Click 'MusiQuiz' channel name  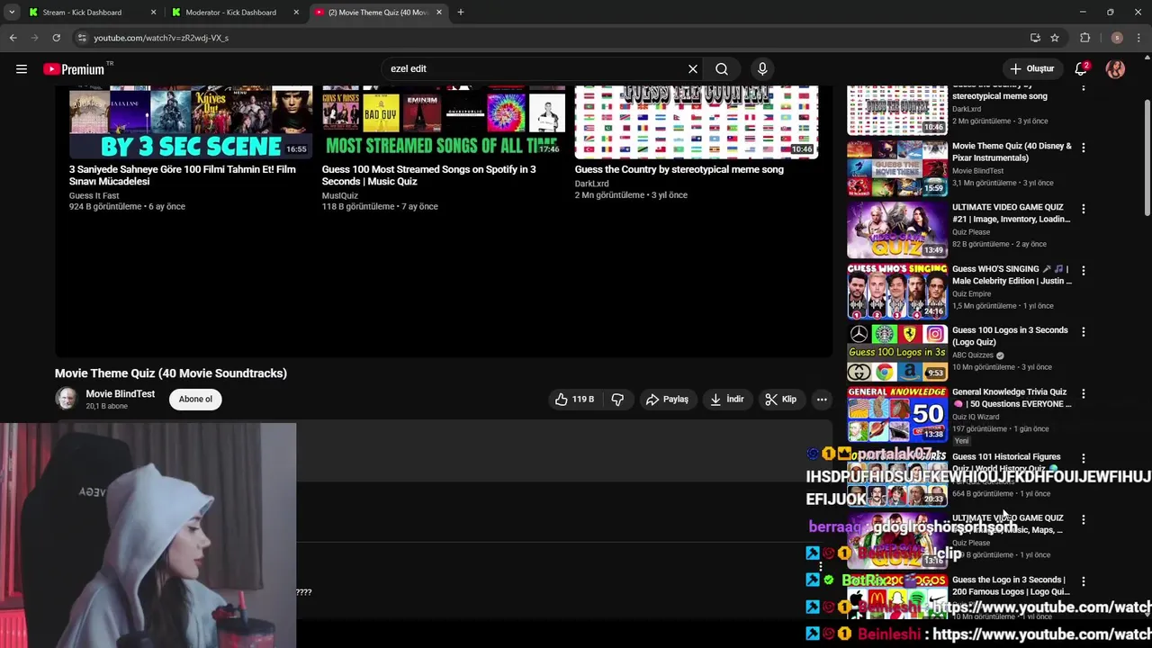pyautogui.click(x=340, y=195)
